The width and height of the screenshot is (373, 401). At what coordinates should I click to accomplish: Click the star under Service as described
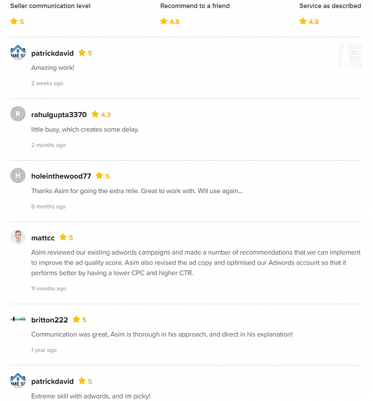303,21
